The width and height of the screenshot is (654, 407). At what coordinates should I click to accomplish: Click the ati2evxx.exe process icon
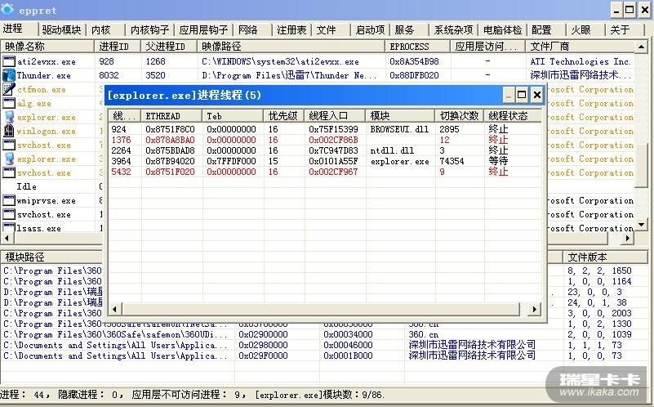point(9,61)
